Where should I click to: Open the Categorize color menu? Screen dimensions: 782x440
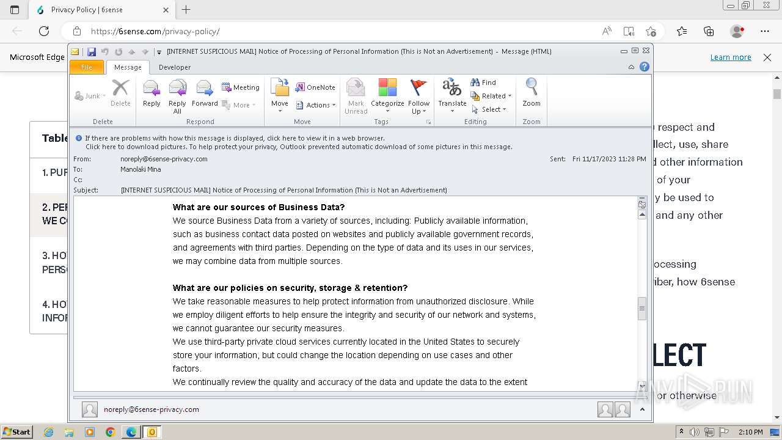point(387,97)
